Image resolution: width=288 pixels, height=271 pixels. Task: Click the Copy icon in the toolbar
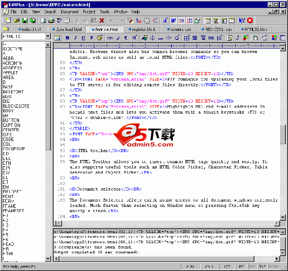coord(86,20)
